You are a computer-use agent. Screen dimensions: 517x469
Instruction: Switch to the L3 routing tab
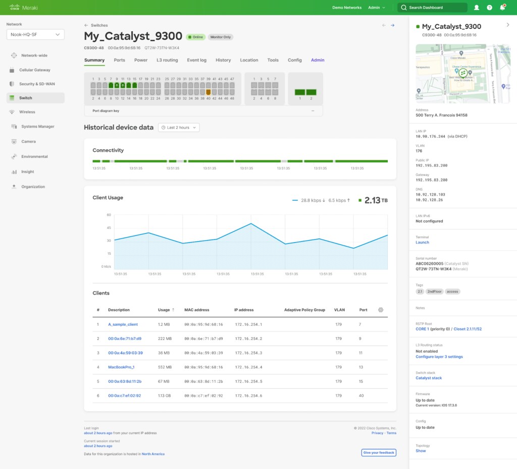pyautogui.click(x=167, y=61)
